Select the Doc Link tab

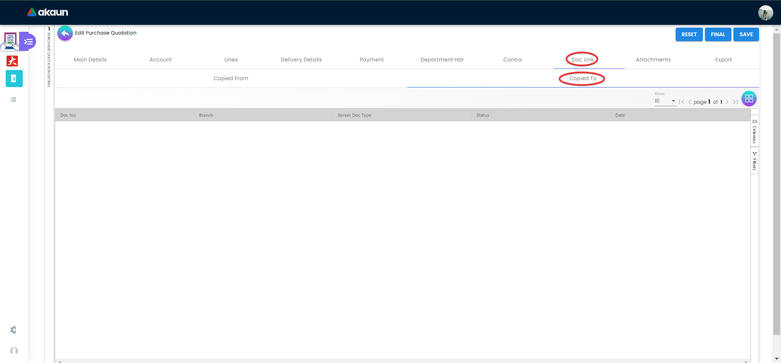click(x=583, y=59)
